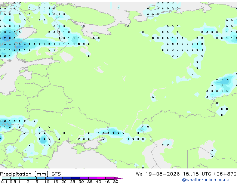Screen dimensions: 237x183
Task: Click the 25–30 mm navy legend swatch
Action: pyautogui.click(x=75, y=178)
